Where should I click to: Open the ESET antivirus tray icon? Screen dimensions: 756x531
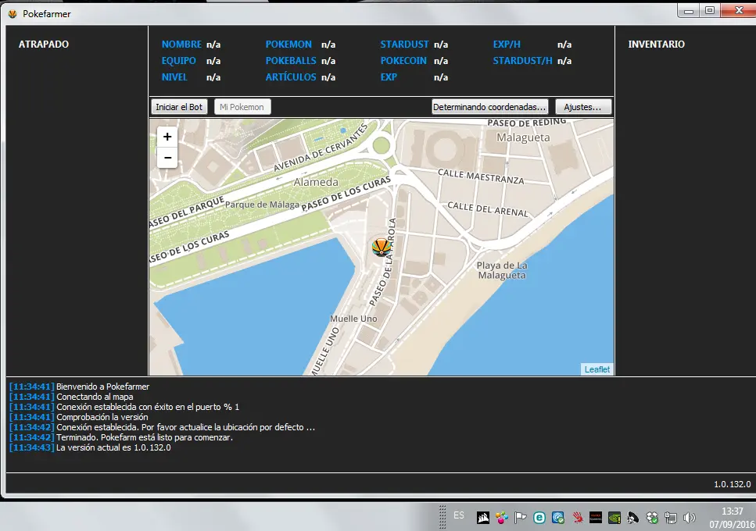tap(539, 518)
